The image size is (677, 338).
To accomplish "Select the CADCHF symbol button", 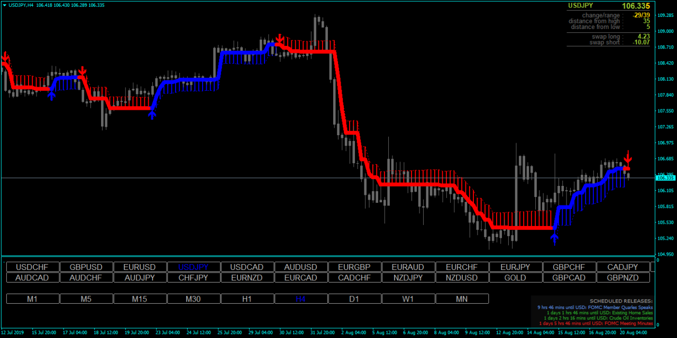I will pyautogui.click(x=355, y=278).
